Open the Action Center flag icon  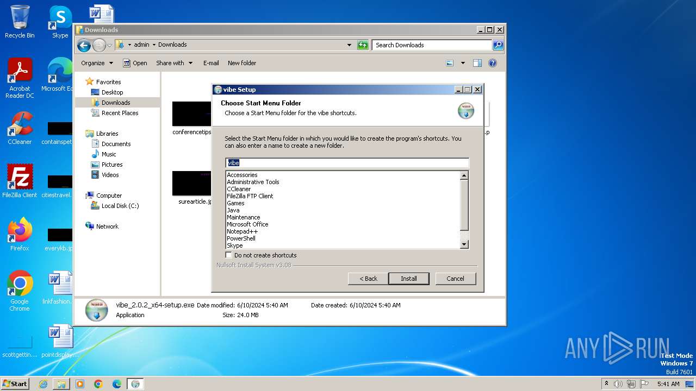[x=643, y=384]
